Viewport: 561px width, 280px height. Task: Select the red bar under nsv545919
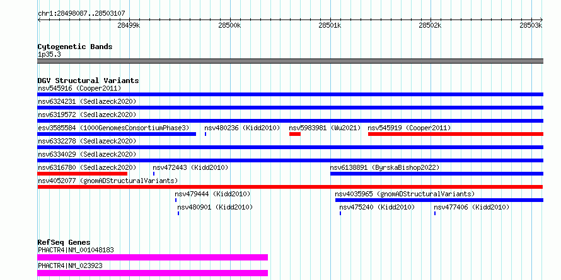[456, 134]
